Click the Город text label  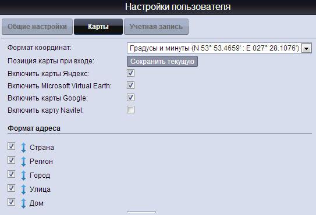pyautogui.click(x=40, y=175)
